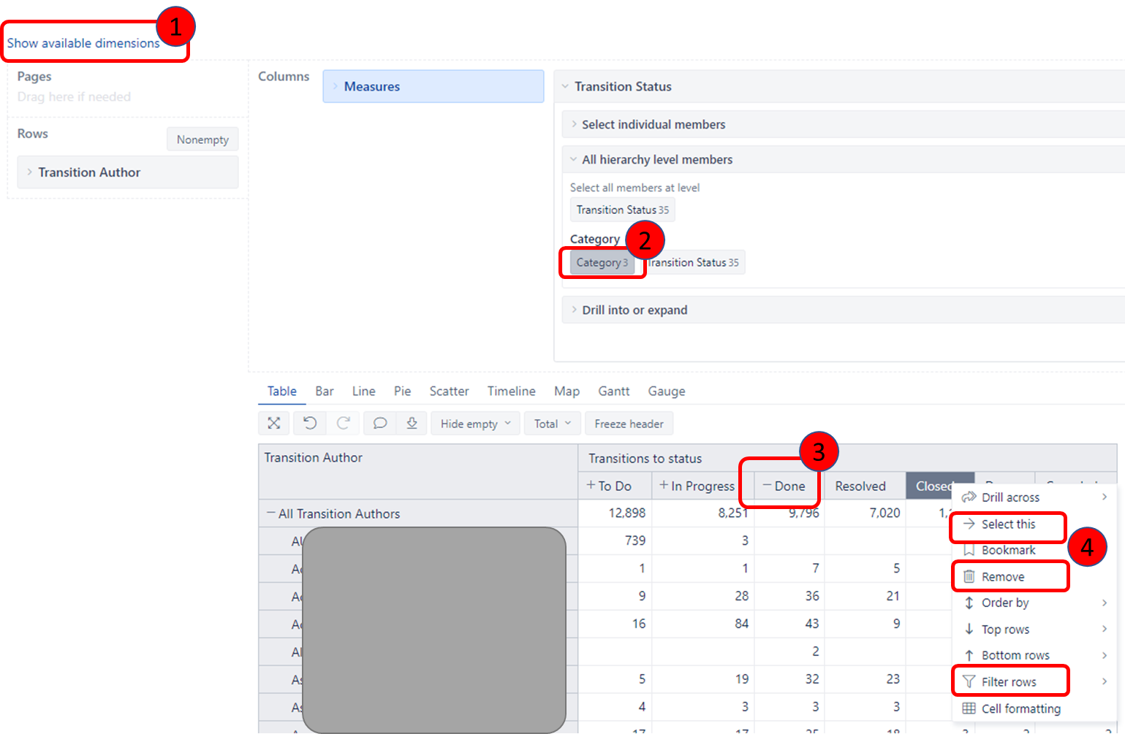
Task: Click the redo arrow icon
Action: coord(344,424)
